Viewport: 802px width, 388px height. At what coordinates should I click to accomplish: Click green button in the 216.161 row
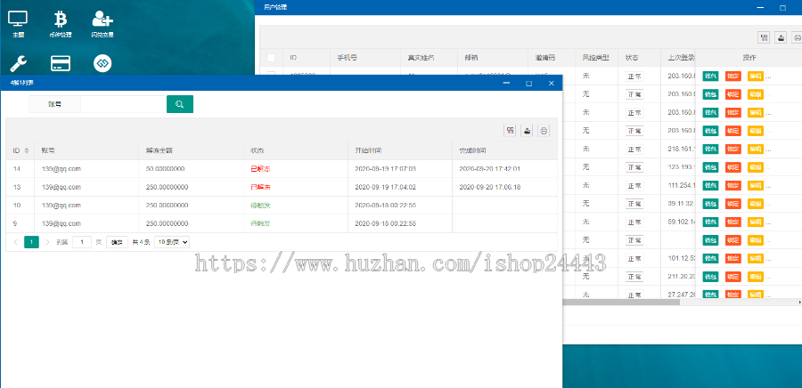710,150
